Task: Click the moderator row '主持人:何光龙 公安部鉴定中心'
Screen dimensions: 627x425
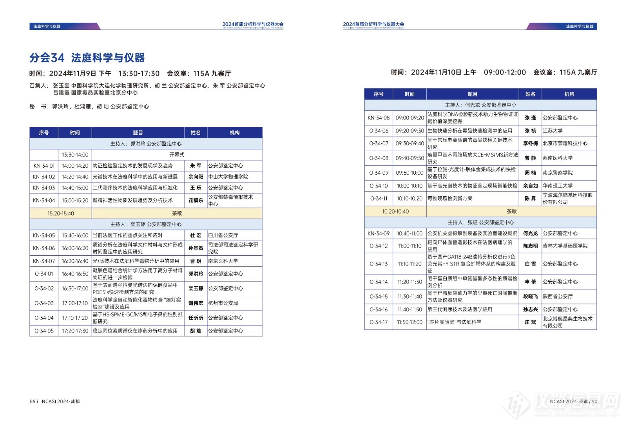Action: pos(480,105)
